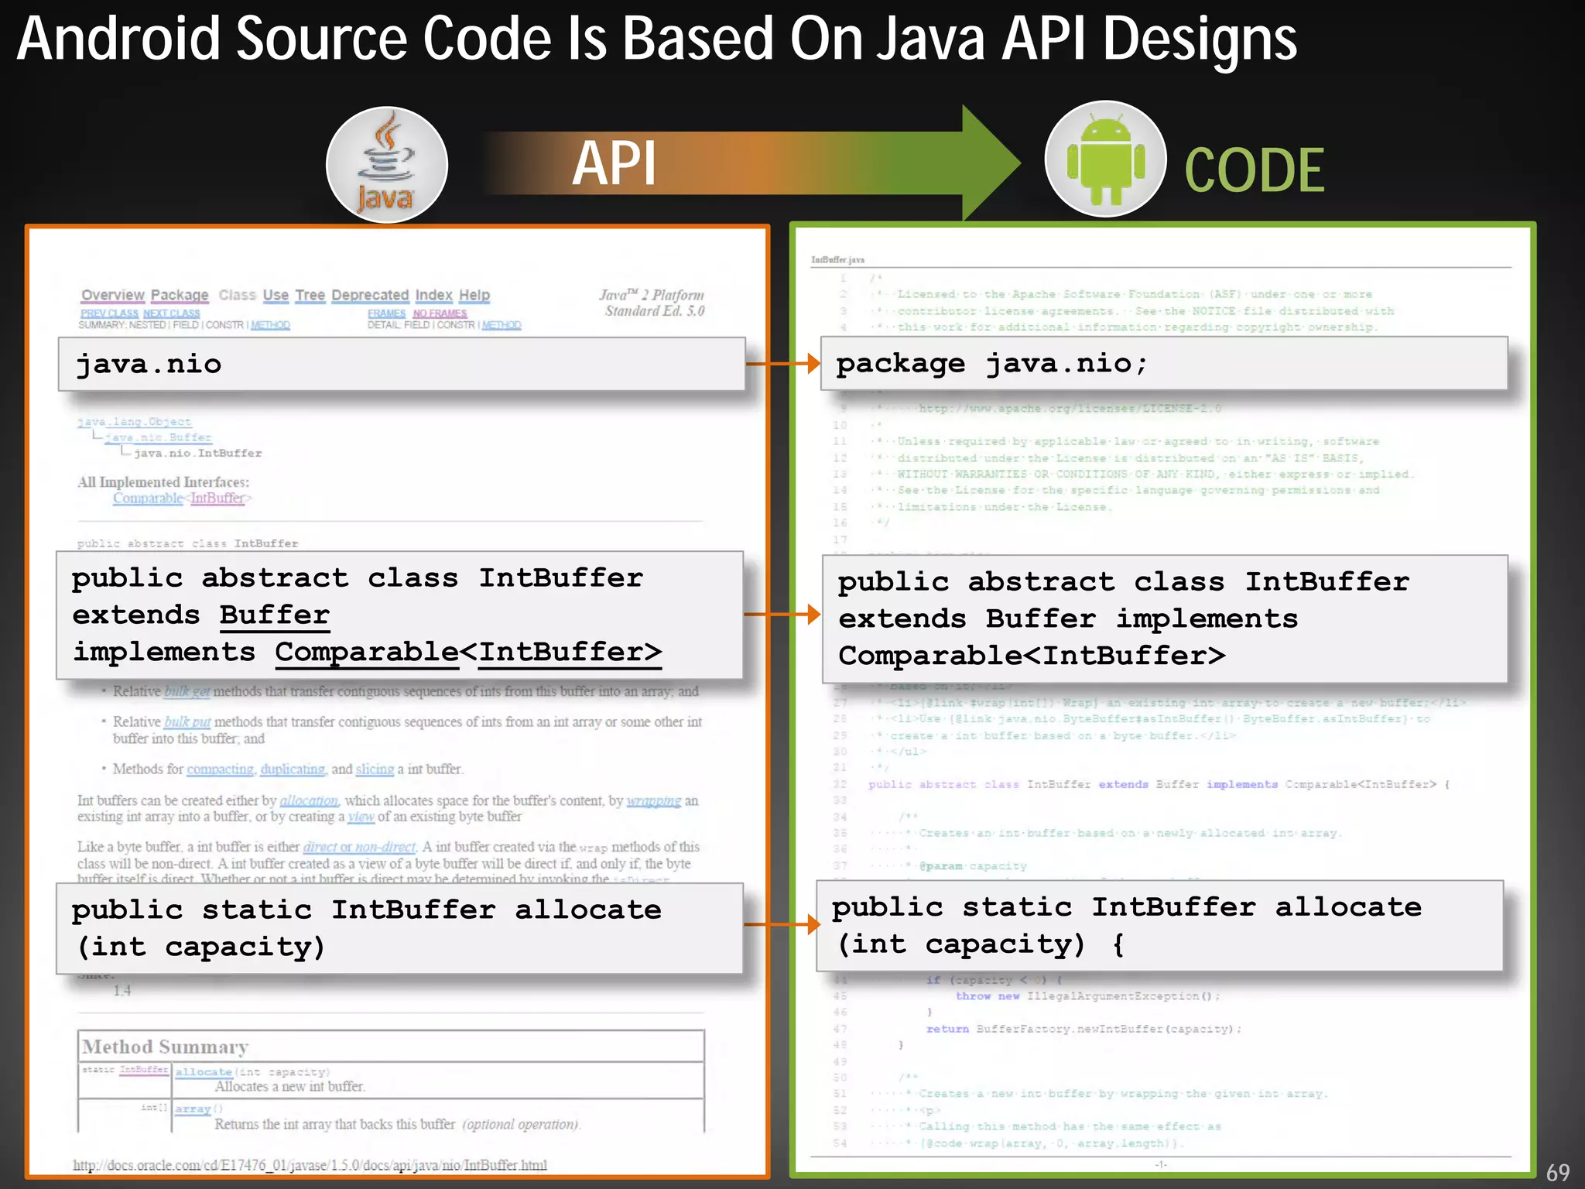The width and height of the screenshot is (1585, 1189).
Task: Click the docs.oracle.com IntBuffer URL
Action: pos(310,1165)
